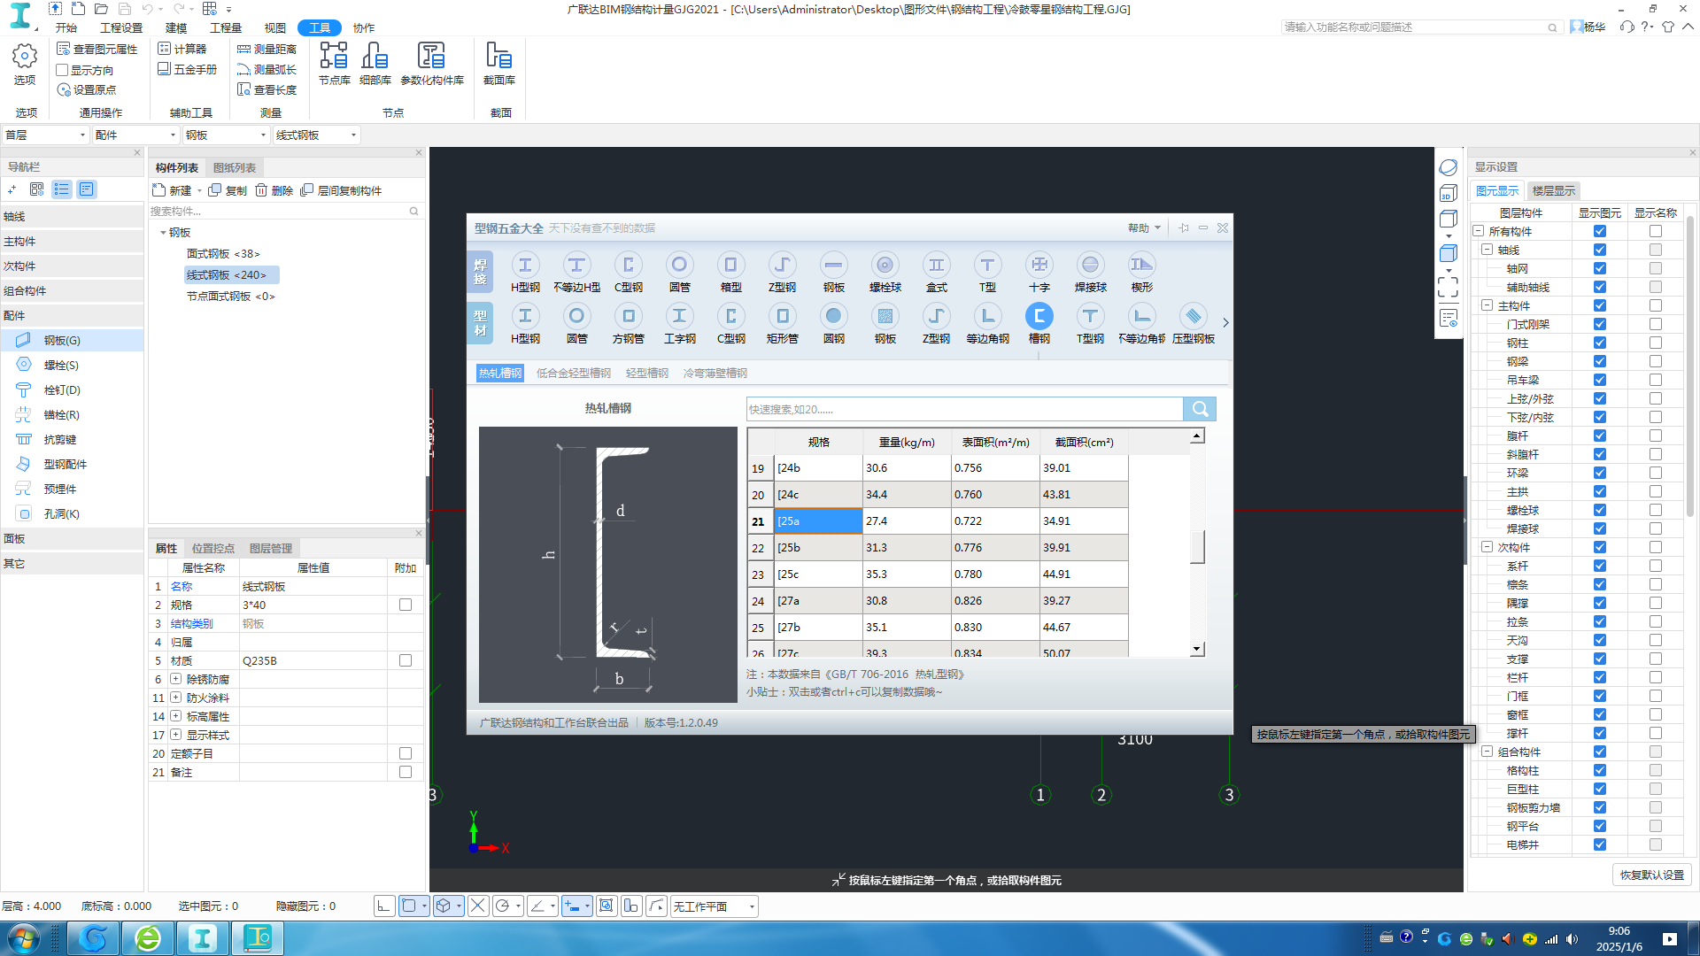Collapse 次构件 group in display settings
The image size is (1700, 956).
(1487, 547)
